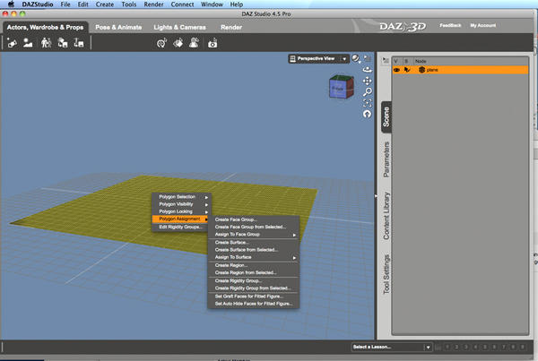Choose Create Surface from Selected
Viewport: 538px width, 361px height.
point(254,250)
